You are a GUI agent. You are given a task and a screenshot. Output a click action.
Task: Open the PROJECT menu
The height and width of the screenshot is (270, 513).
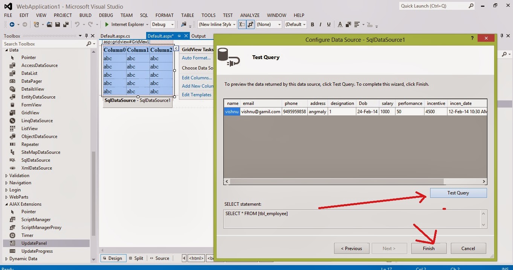coord(63,15)
